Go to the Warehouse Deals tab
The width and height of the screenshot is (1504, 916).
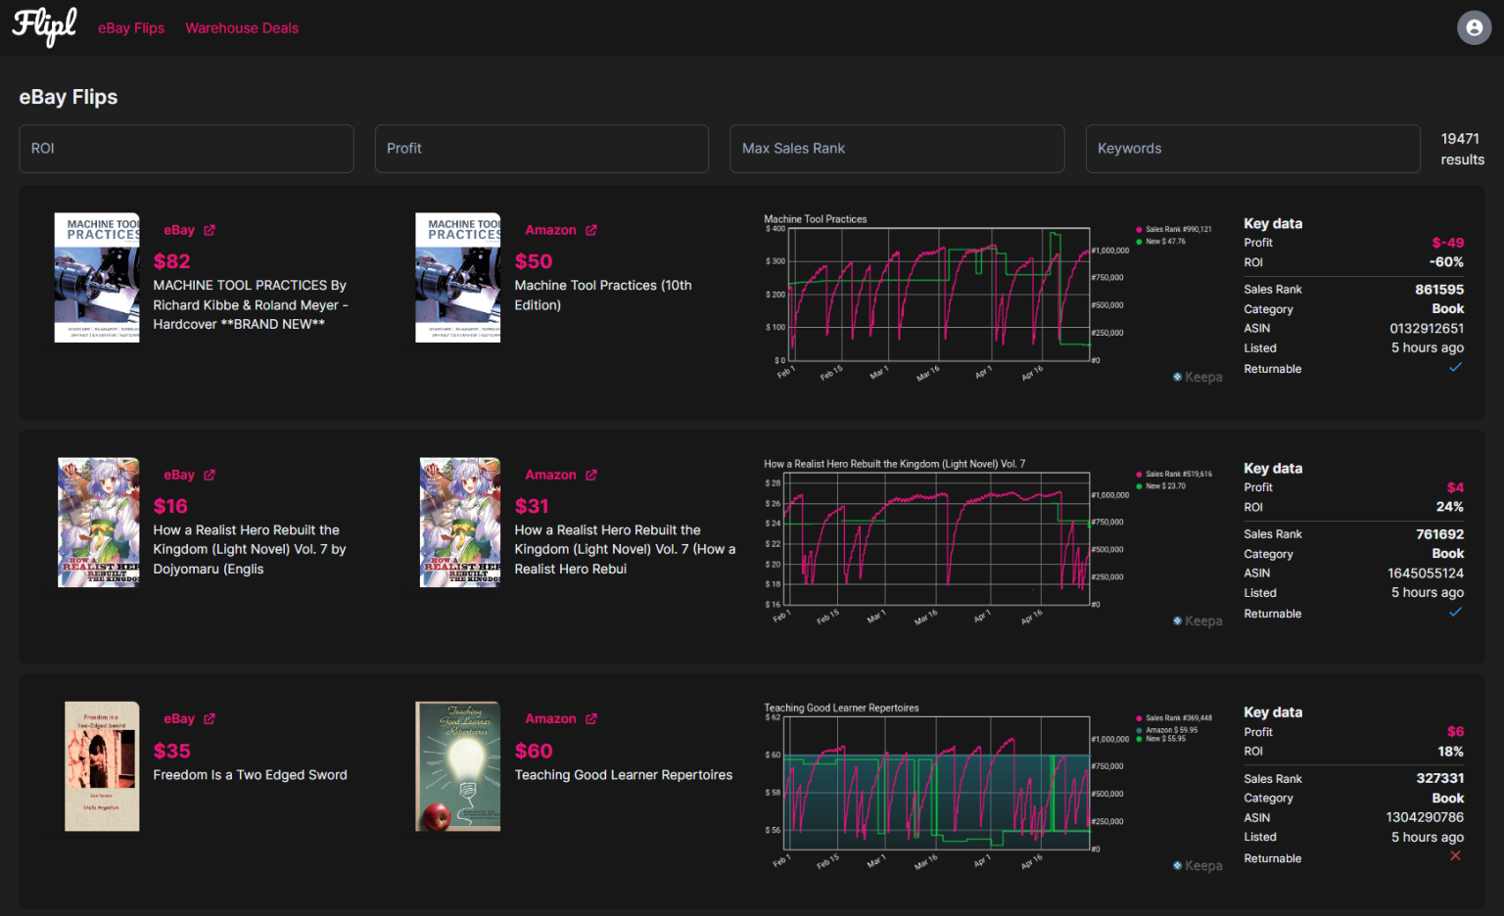tap(242, 28)
